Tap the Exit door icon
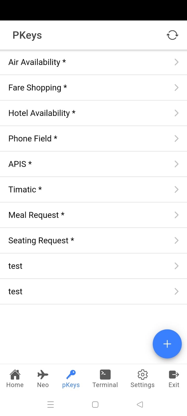Viewport: 187px width, 416px height. 174,375
